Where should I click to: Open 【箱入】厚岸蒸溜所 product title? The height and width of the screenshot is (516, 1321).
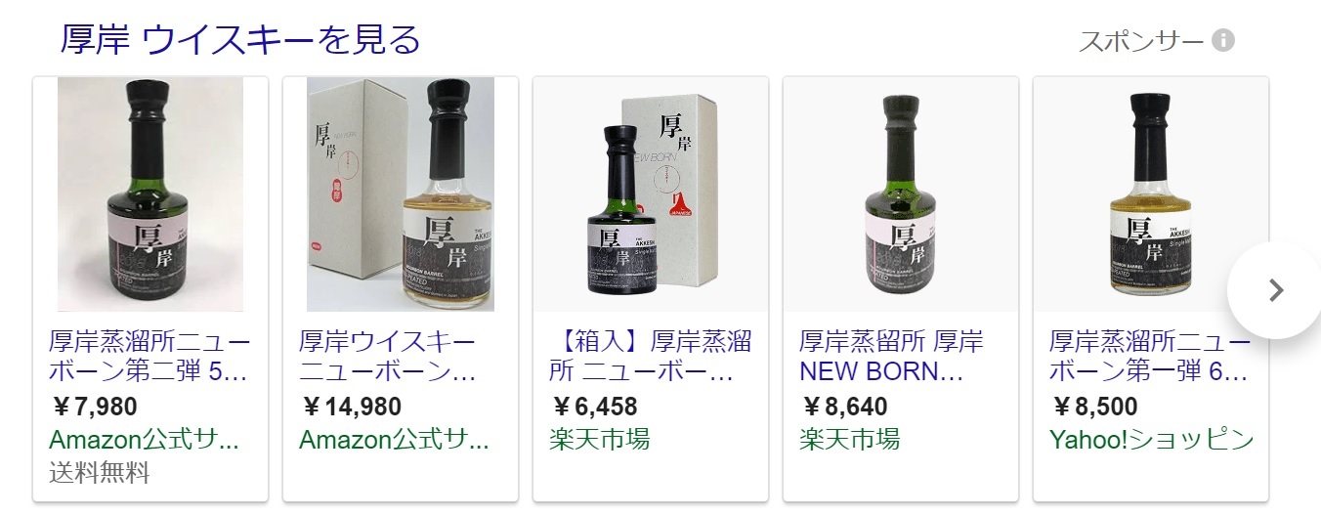click(x=651, y=358)
